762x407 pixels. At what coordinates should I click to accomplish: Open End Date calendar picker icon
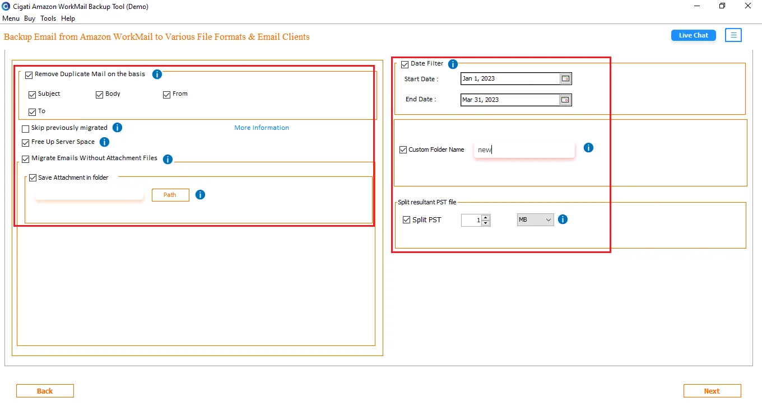(566, 100)
